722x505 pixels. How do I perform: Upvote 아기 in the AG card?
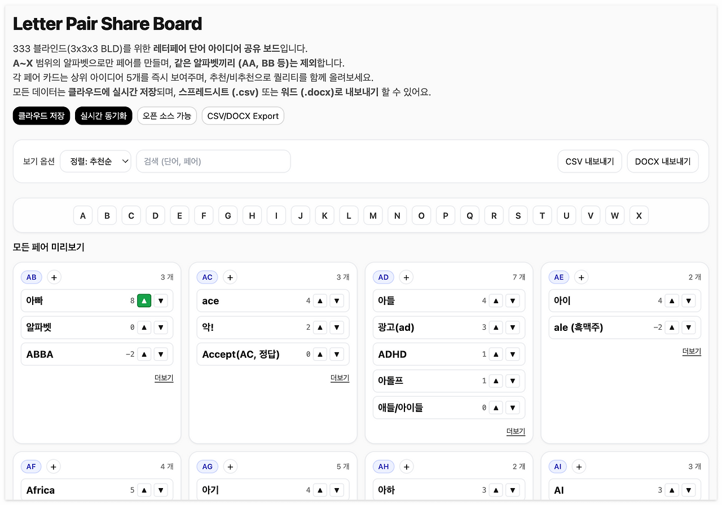320,490
